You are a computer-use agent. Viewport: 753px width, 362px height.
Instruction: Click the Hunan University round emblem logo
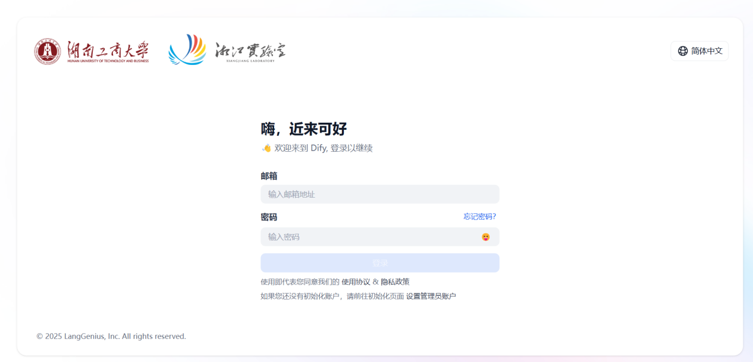48,51
